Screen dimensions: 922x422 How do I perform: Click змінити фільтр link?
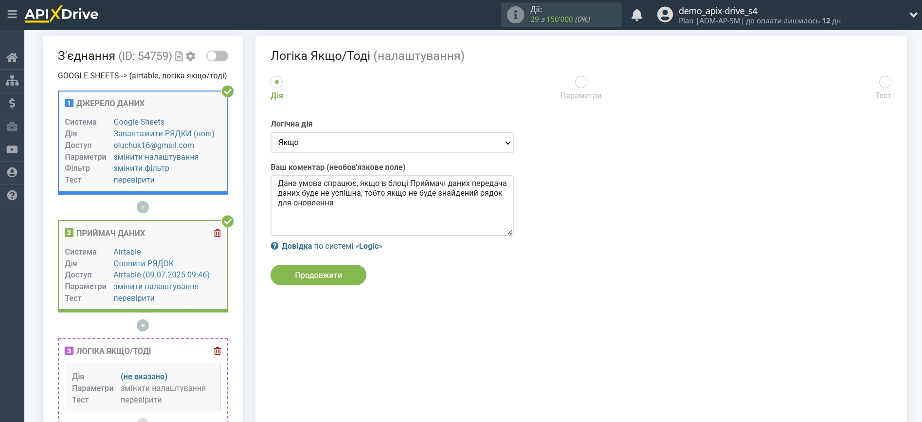pyautogui.click(x=141, y=168)
